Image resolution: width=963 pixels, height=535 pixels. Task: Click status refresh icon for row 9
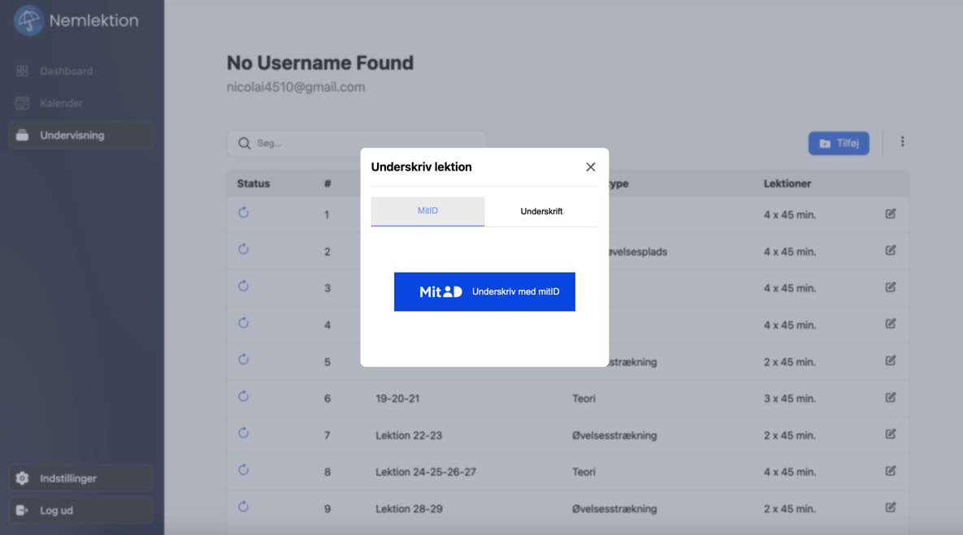pyautogui.click(x=243, y=507)
